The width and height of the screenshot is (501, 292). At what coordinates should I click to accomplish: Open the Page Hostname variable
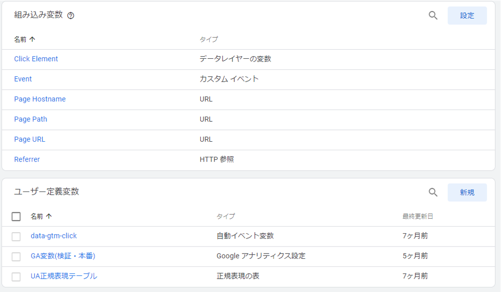pos(40,99)
